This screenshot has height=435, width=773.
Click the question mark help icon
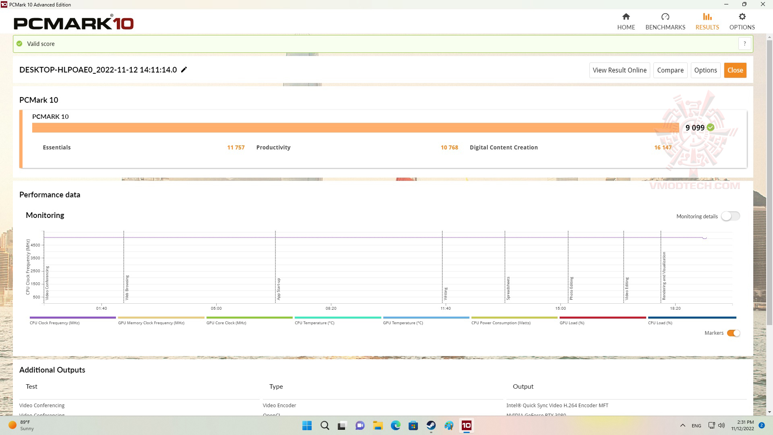coord(744,43)
